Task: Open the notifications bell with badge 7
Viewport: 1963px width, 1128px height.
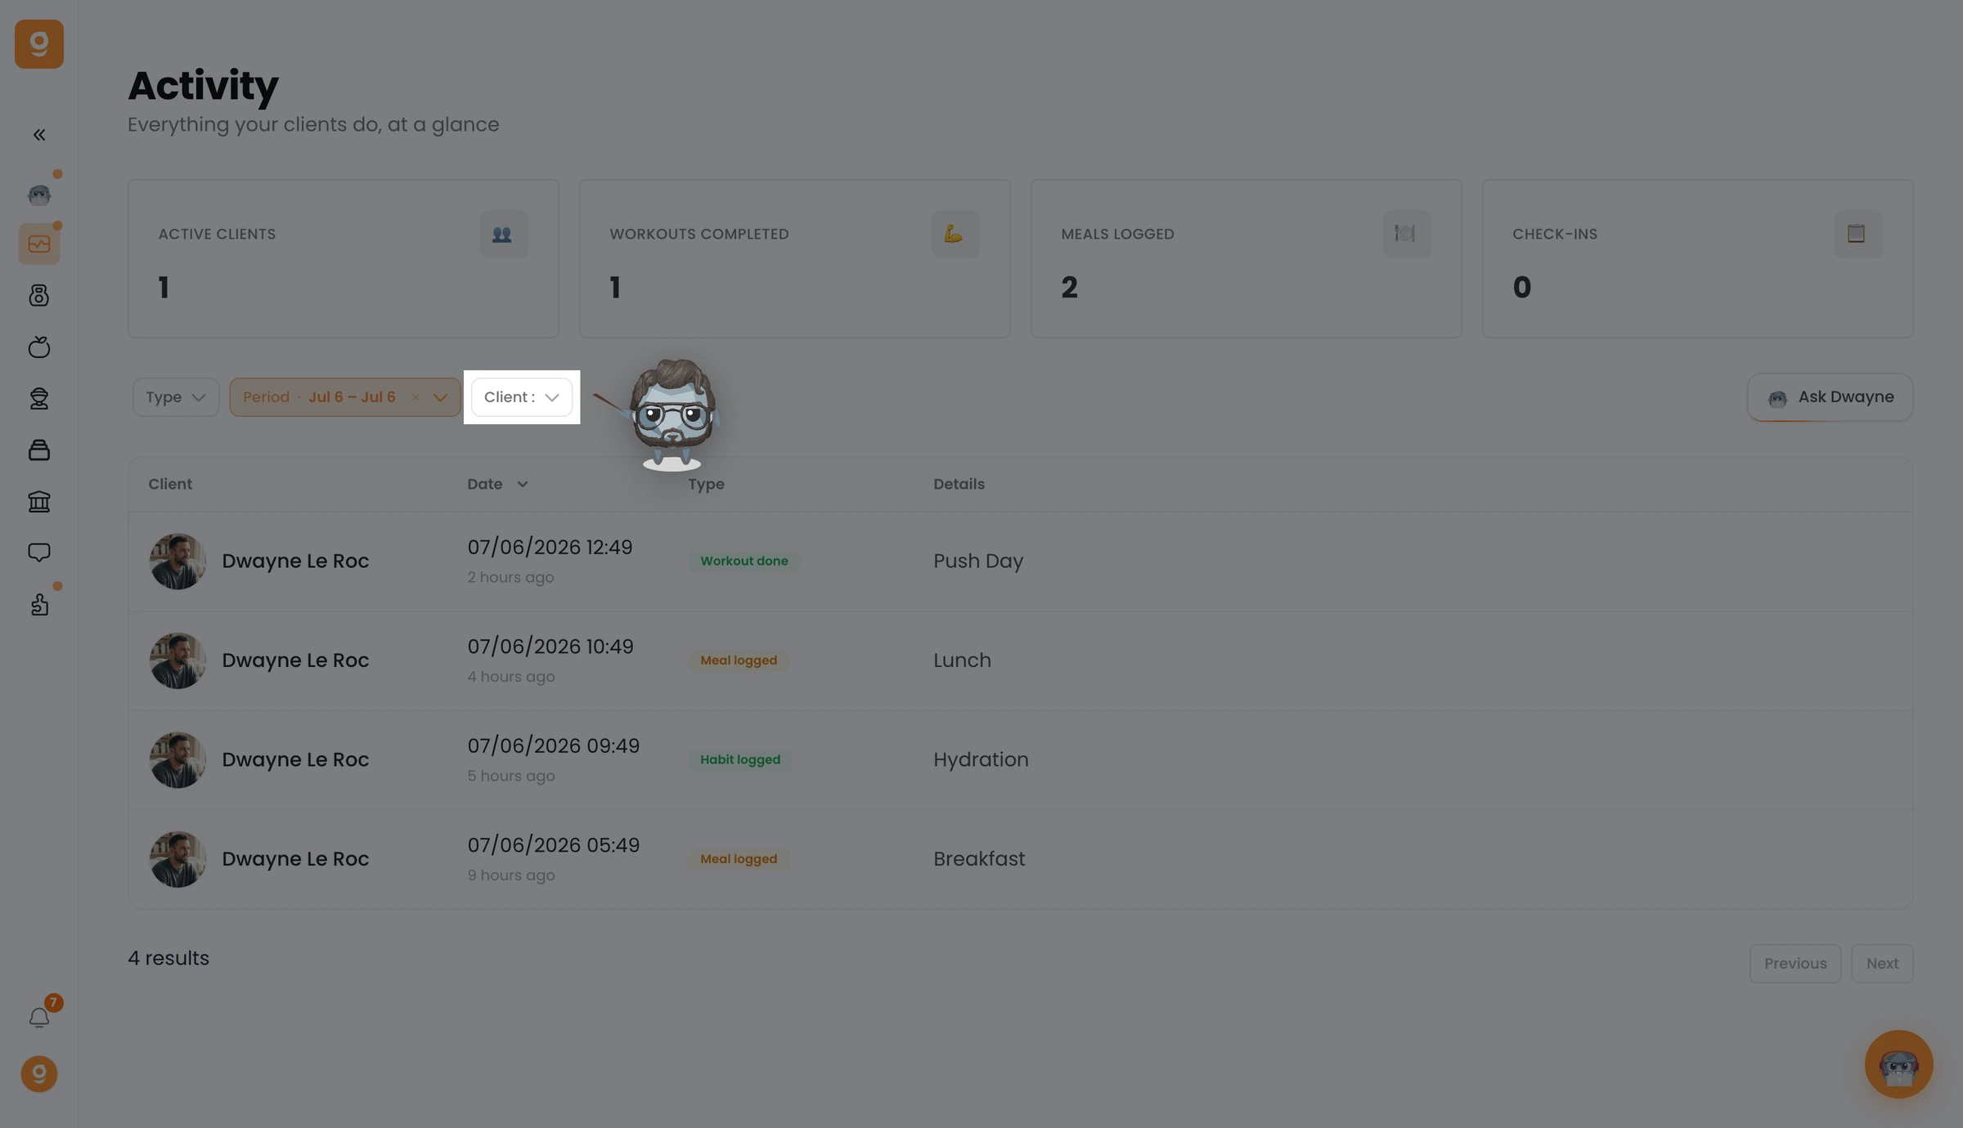Action: point(38,1017)
